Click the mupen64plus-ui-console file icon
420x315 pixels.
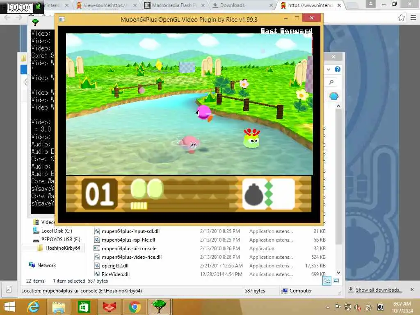(97, 248)
